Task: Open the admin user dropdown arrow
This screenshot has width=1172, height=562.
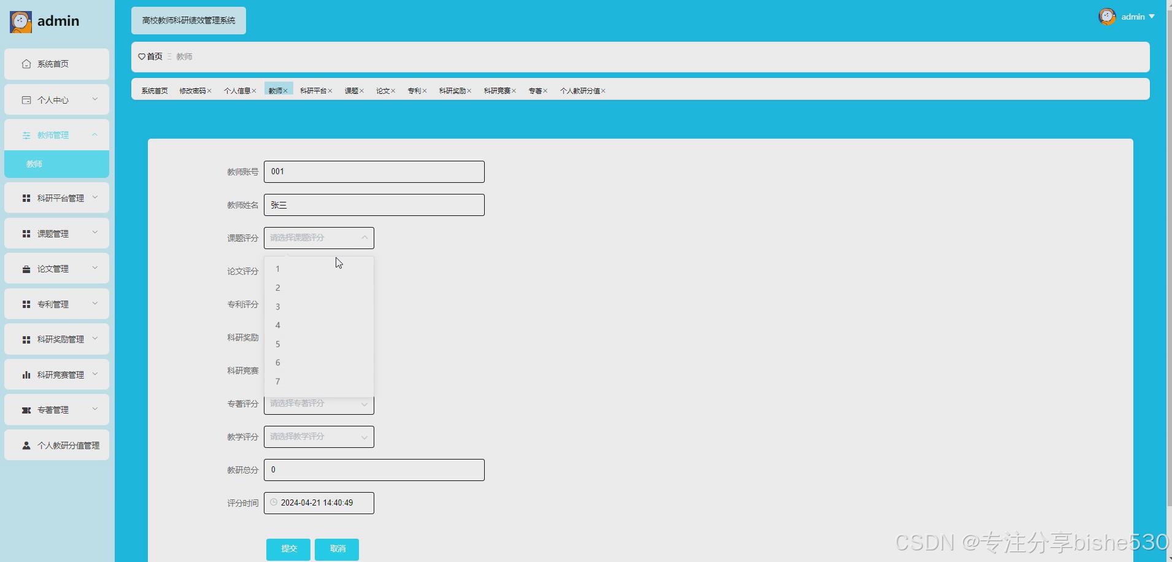Action: pyautogui.click(x=1152, y=17)
